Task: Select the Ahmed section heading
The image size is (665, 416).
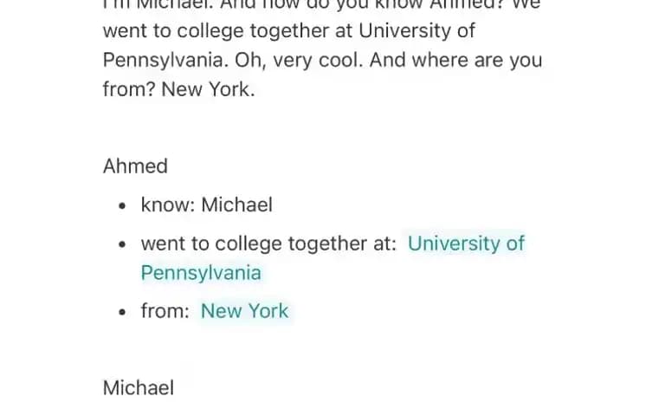Action: pyautogui.click(x=135, y=166)
